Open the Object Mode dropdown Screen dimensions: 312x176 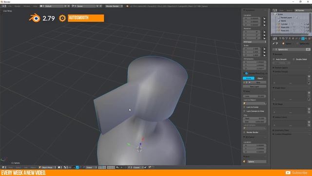tap(47, 167)
